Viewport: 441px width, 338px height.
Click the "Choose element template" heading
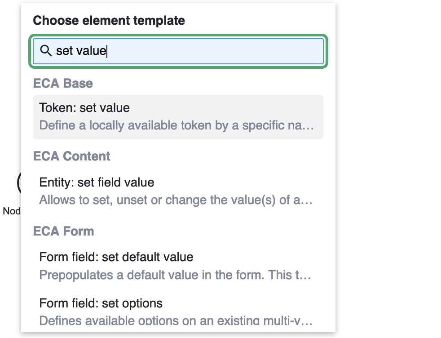(x=109, y=20)
